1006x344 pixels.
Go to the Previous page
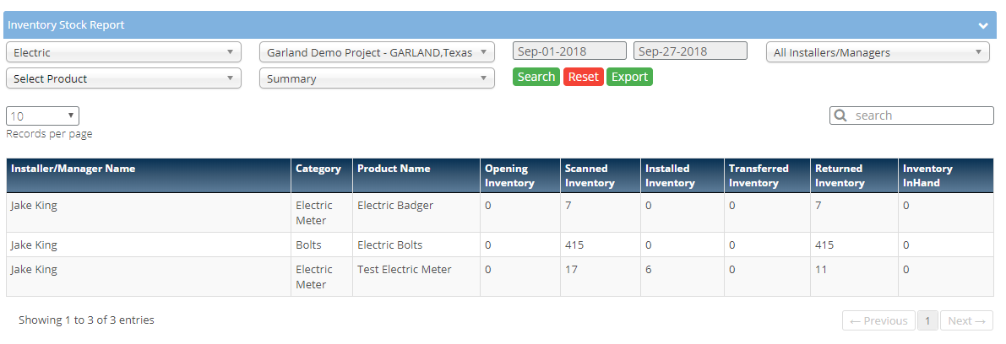878,320
